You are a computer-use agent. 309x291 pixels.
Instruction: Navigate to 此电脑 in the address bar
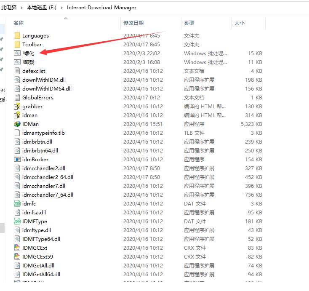[9, 8]
